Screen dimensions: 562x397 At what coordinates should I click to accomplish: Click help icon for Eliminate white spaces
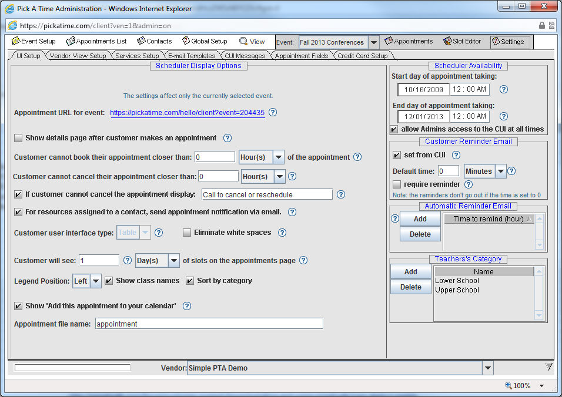282,233
